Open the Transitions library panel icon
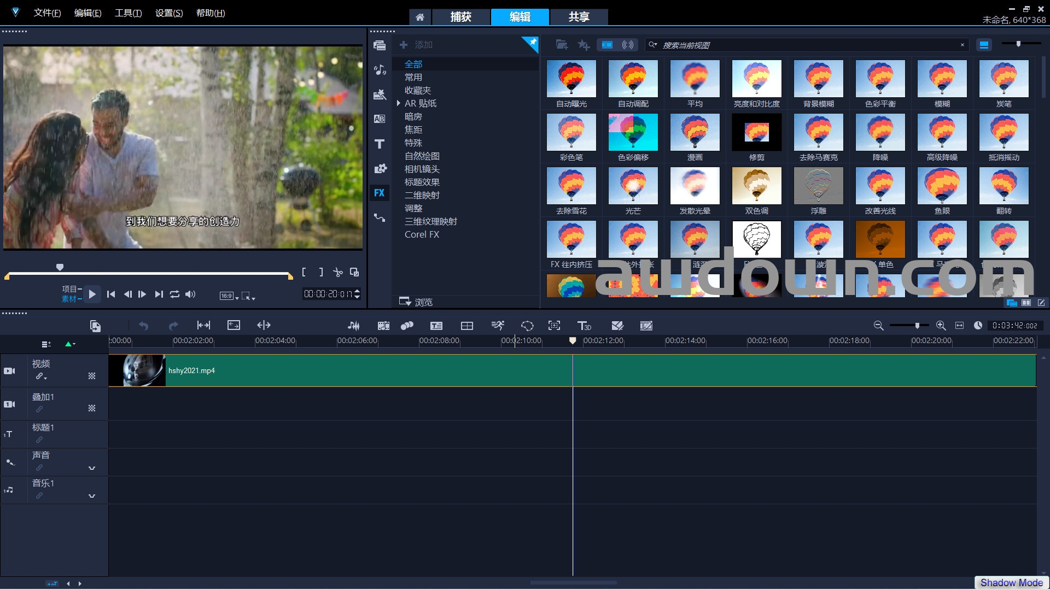This screenshot has width=1050, height=590. [x=380, y=119]
